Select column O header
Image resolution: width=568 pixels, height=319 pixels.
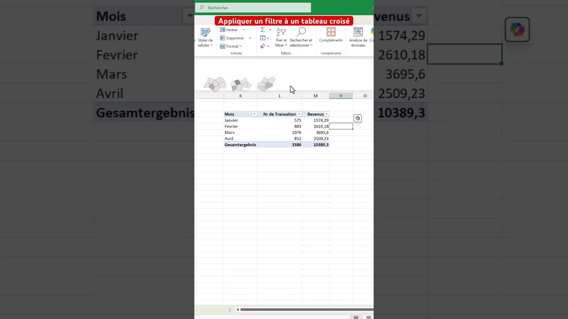click(365, 96)
